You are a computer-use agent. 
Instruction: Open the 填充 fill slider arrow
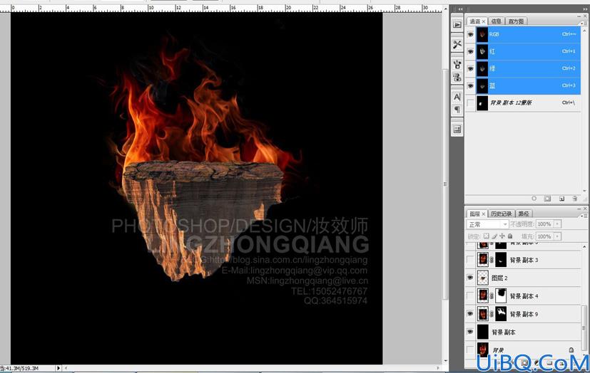(x=558, y=236)
